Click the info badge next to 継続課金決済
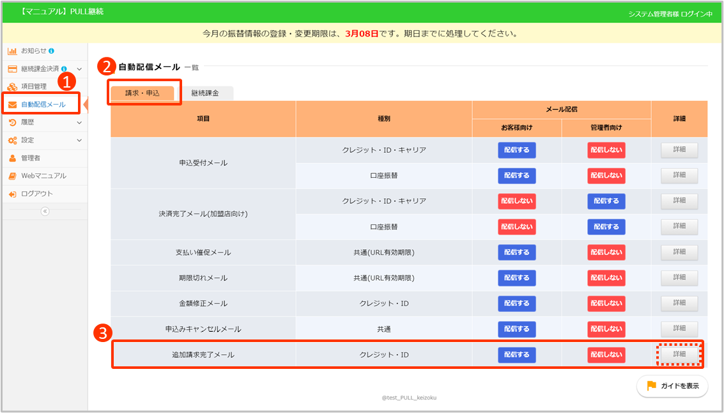 click(64, 68)
